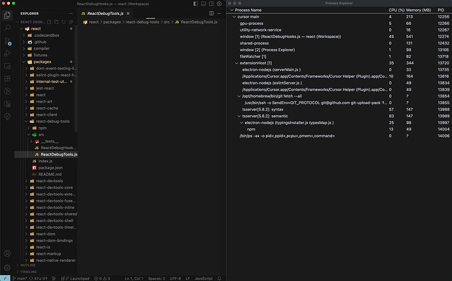Open the Run and Debug view
Image resolution: width=452 pixels, height=281 pixels.
[x=7, y=54]
